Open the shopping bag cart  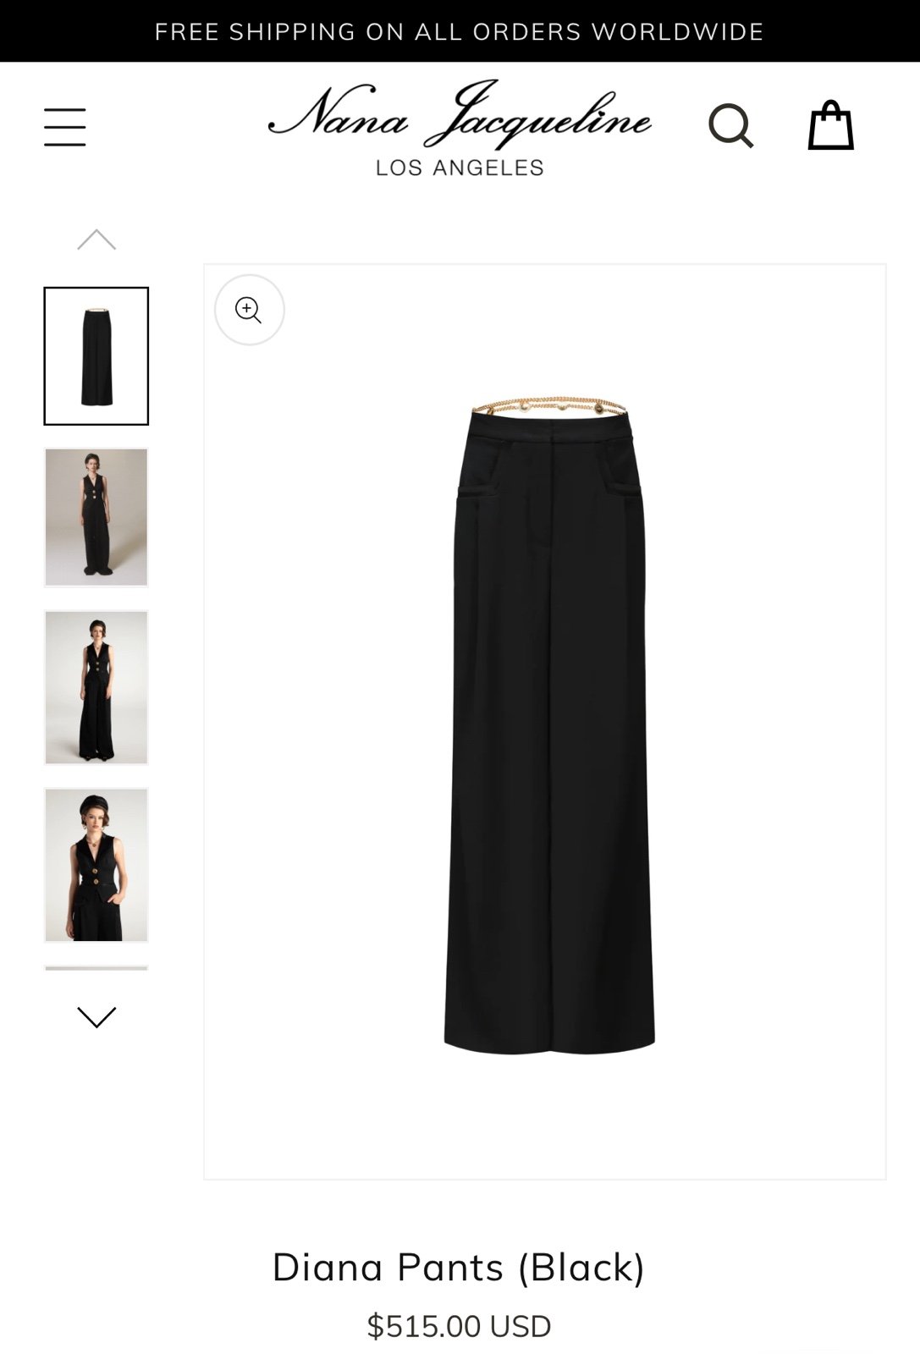tap(830, 125)
